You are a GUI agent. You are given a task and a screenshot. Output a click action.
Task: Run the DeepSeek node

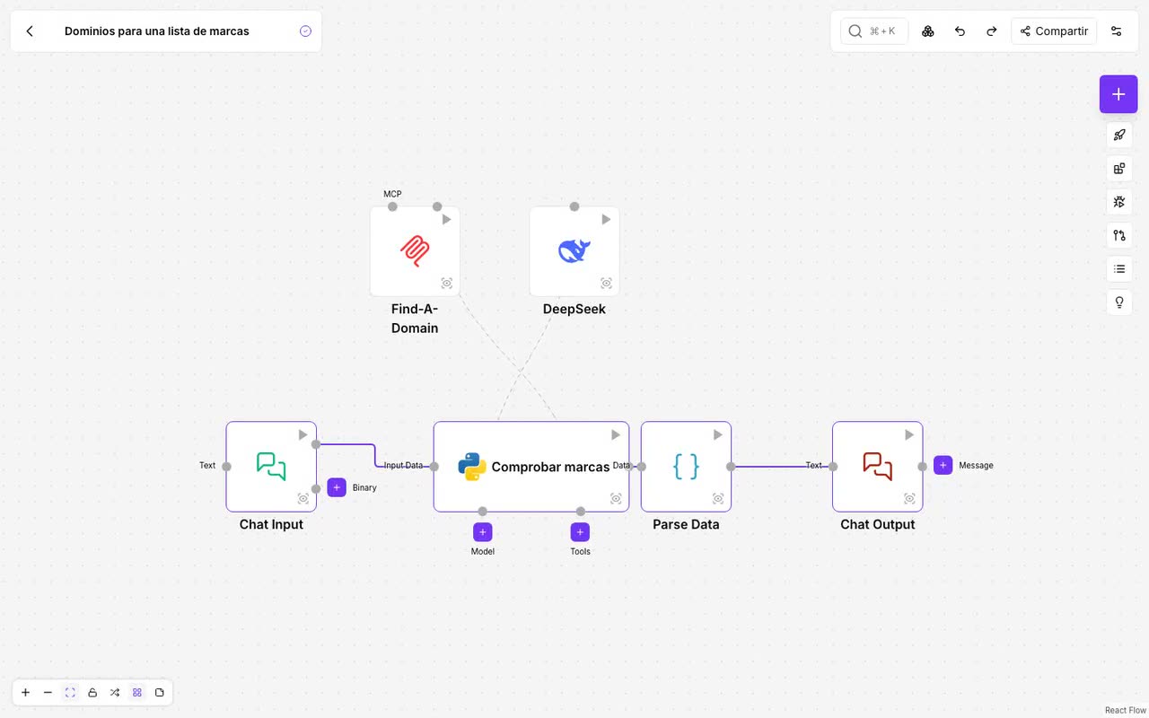tap(606, 220)
